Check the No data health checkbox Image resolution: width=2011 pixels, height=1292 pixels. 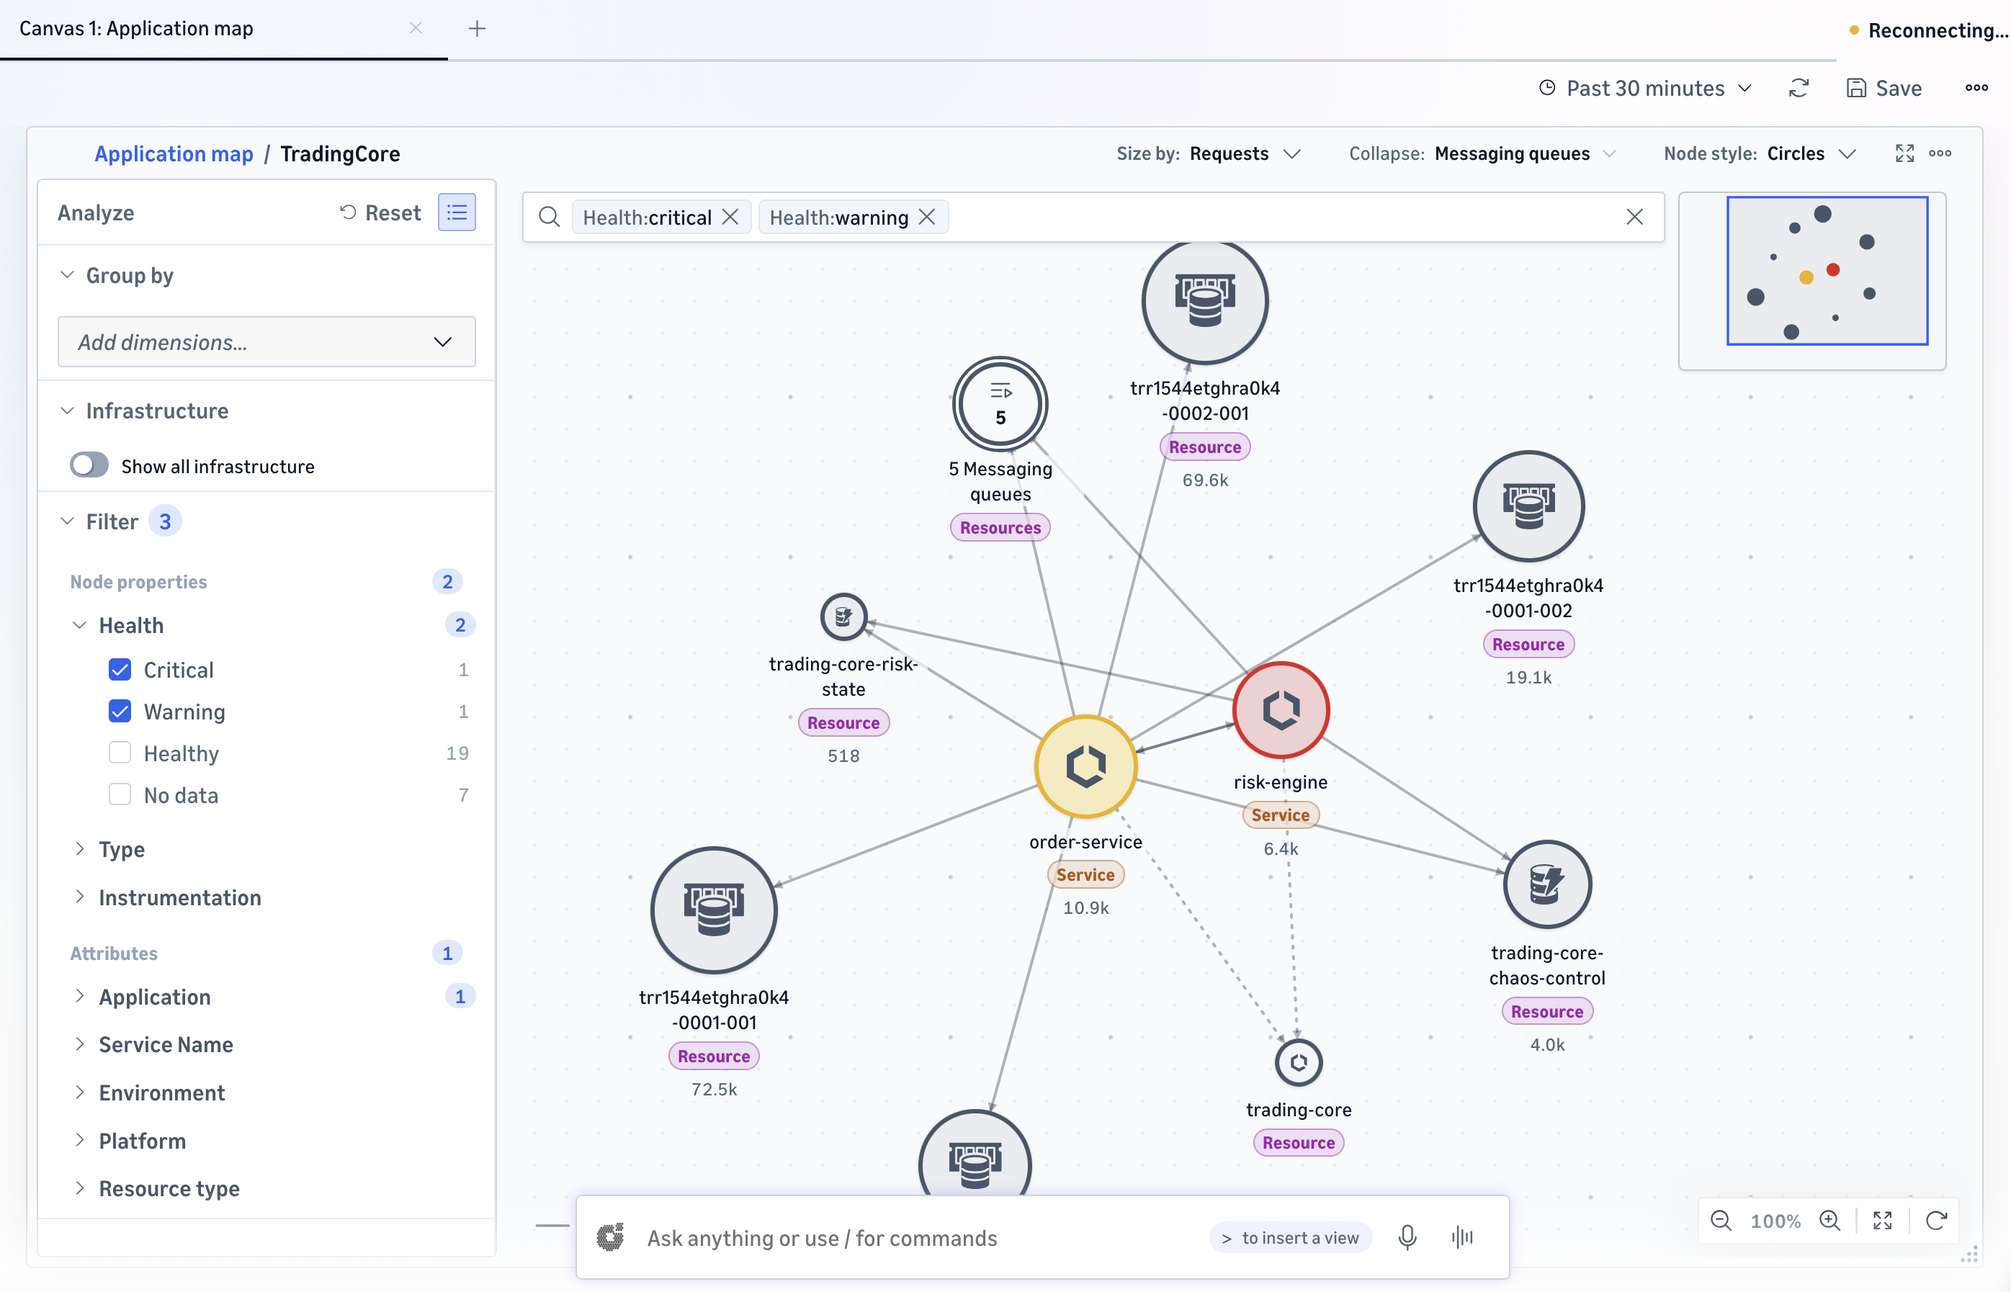pyautogui.click(x=120, y=794)
